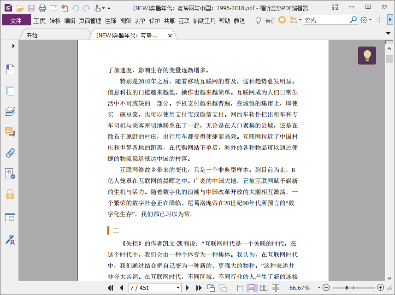Click the previous view icon in the status bar
Viewport: 395px width, 295px height.
[211, 288]
